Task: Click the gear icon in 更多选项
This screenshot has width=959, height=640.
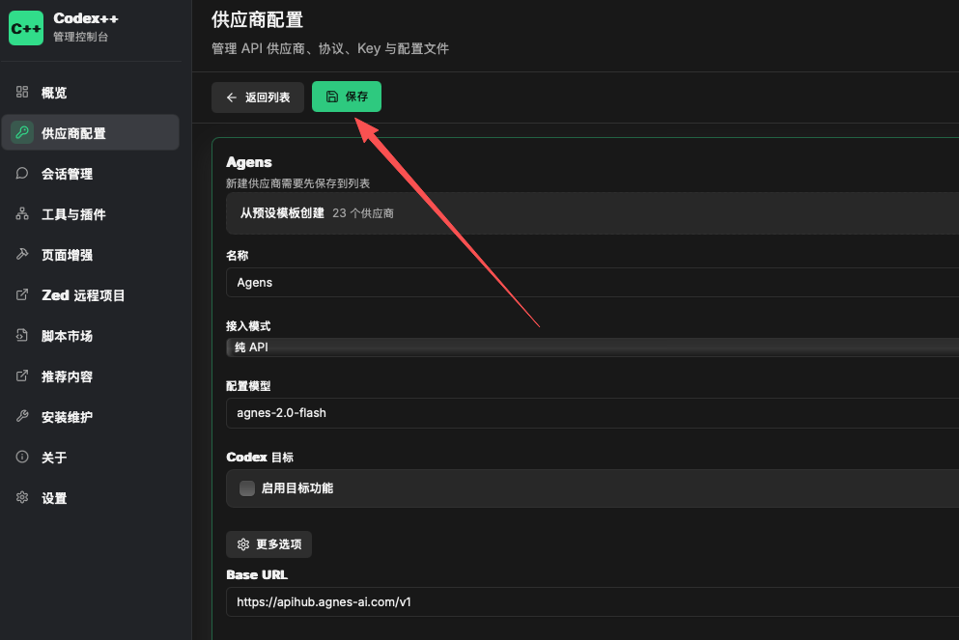Action: click(243, 544)
